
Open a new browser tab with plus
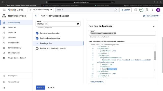(157, 2)
